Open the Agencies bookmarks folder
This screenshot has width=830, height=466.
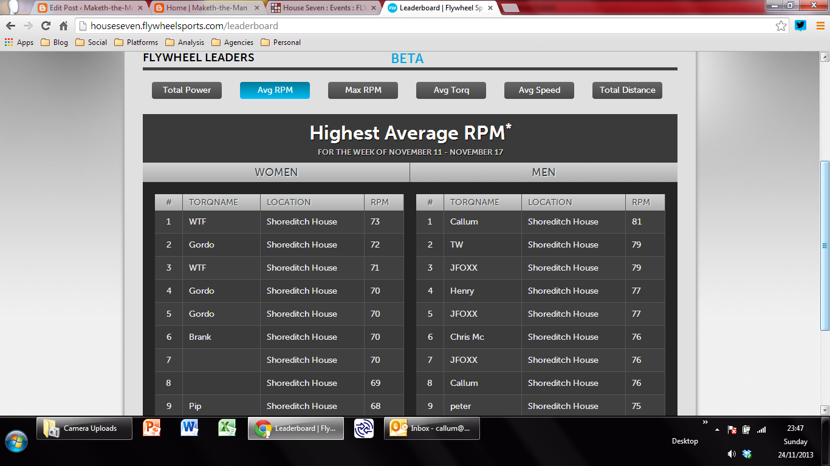click(233, 42)
